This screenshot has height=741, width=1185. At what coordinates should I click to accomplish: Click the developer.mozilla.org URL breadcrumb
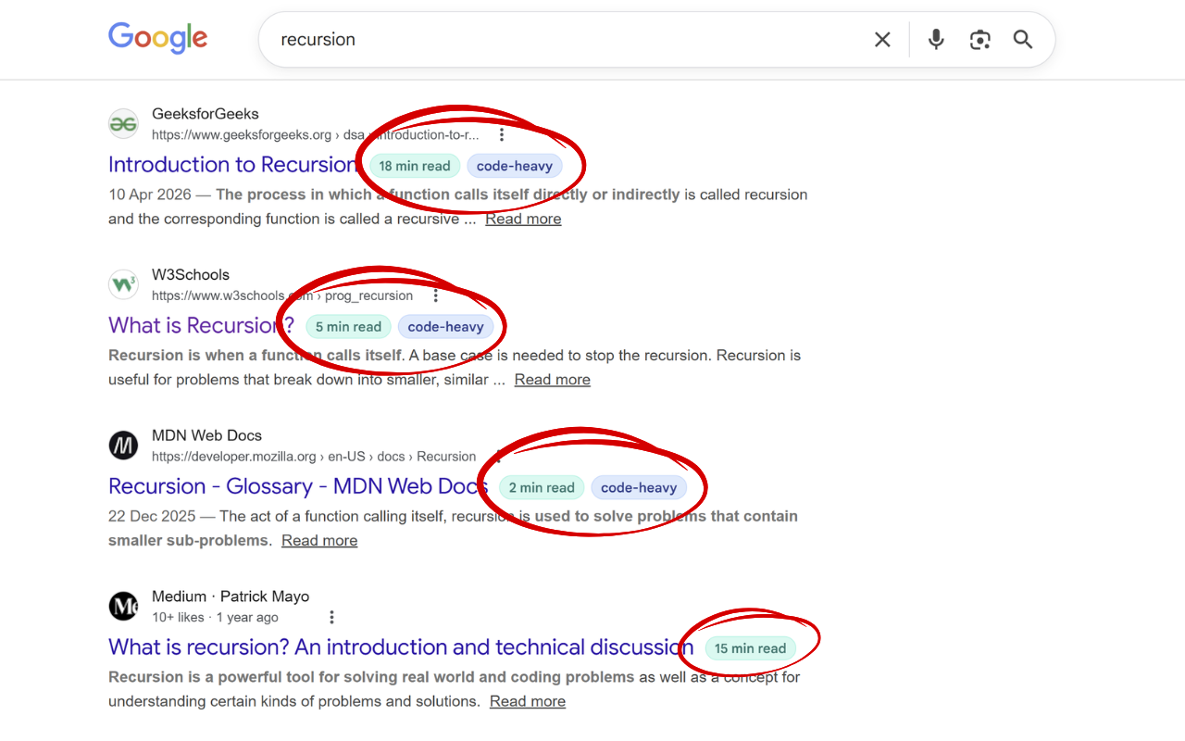coord(314,457)
